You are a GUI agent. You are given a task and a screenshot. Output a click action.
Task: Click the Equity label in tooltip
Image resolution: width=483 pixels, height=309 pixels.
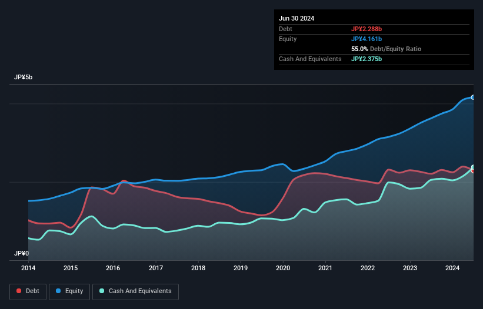coord(288,39)
